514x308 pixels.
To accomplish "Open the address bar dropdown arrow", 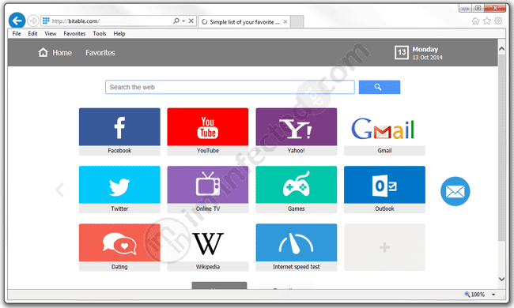I will [x=183, y=21].
